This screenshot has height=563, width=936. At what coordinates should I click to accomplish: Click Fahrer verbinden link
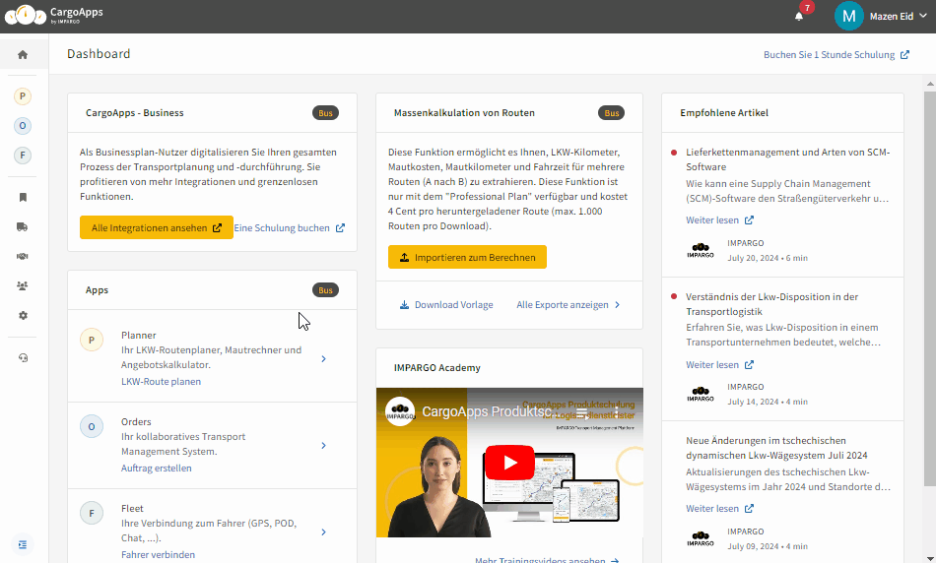pos(159,555)
